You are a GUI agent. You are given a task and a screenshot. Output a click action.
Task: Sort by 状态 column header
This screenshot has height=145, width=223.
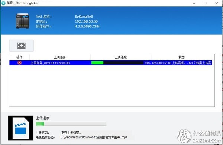tap(181, 57)
